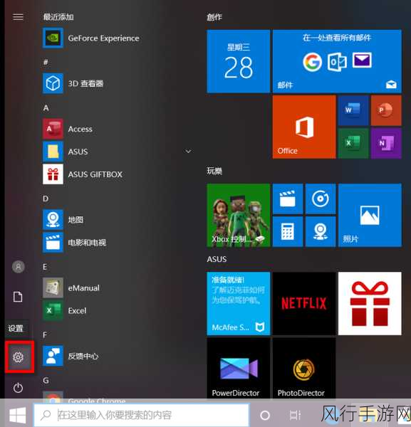Click the 創作 group title
Viewport: 411px width, 427px height.
[x=214, y=17]
